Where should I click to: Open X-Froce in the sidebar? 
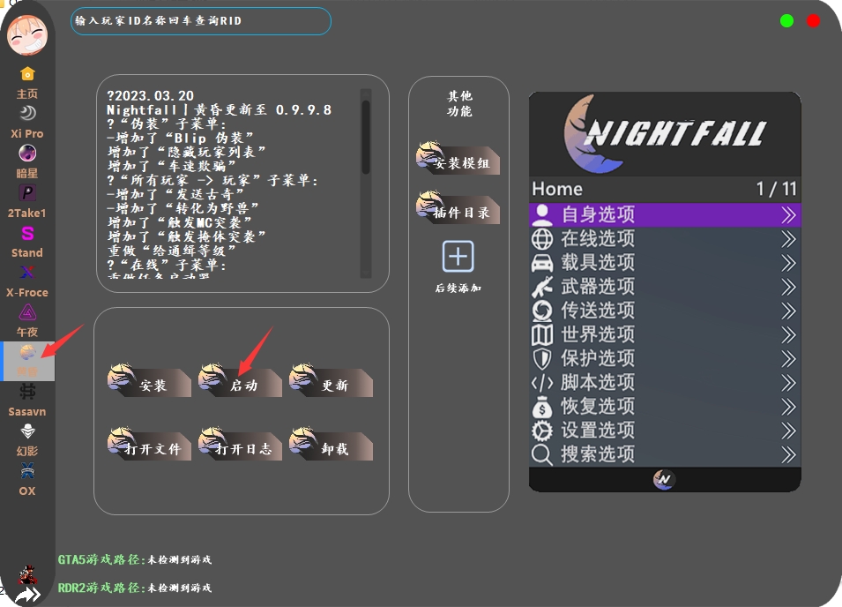pyautogui.click(x=27, y=279)
